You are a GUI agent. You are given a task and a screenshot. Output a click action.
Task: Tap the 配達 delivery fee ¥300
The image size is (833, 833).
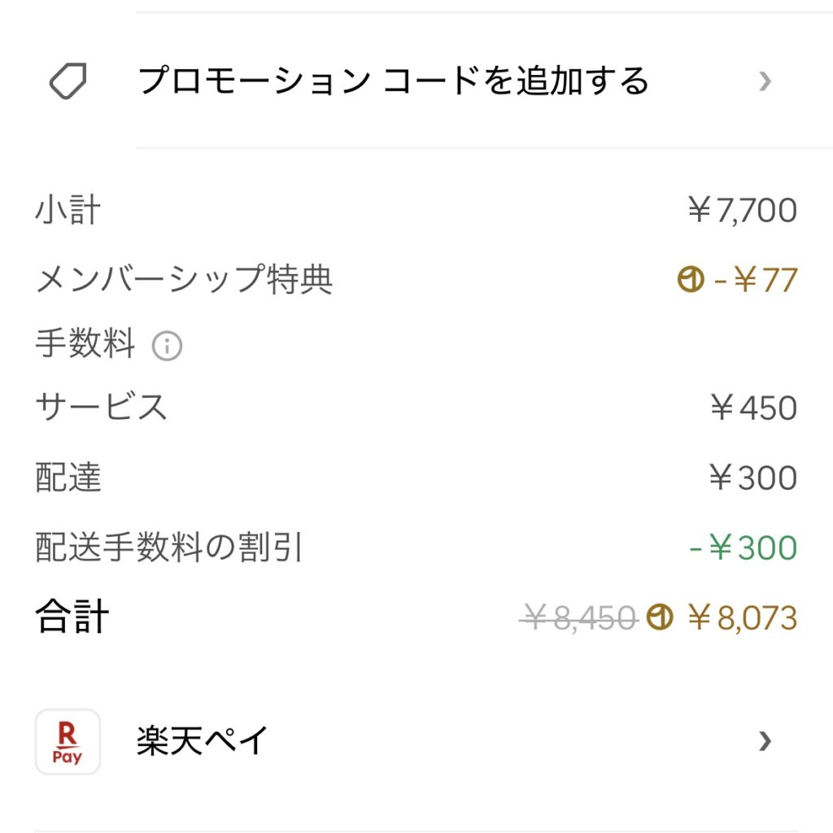pyautogui.click(x=752, y=478)
